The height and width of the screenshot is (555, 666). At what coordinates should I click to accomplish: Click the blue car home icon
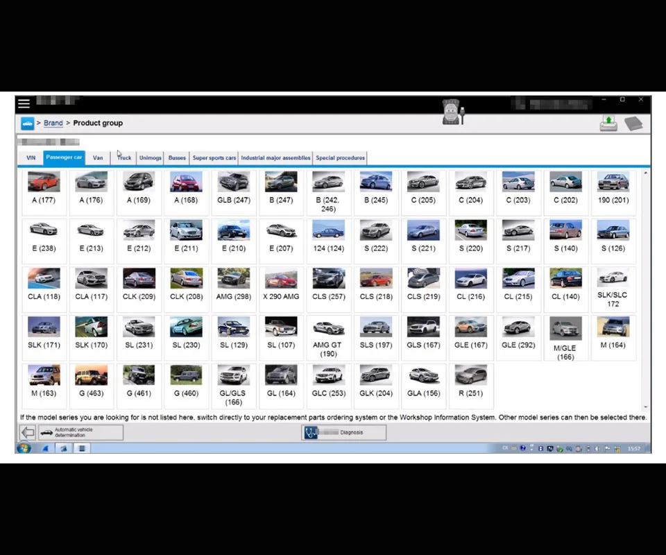pyautogui.click(x=27, y=123)
